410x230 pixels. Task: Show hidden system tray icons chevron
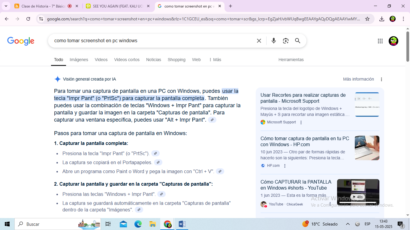coord(348,224)
